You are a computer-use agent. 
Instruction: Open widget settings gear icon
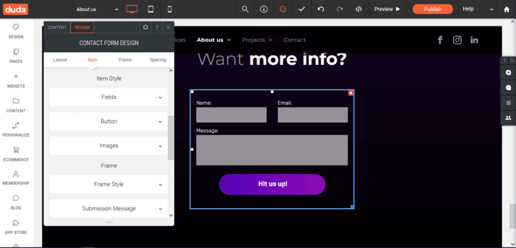tap(146, 27)
